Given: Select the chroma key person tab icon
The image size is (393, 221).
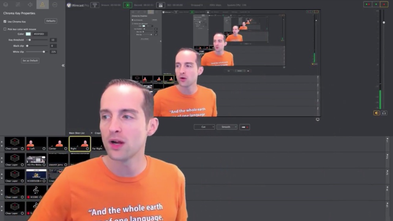Looking at the screenshot, I should click(x=42, y=4).
